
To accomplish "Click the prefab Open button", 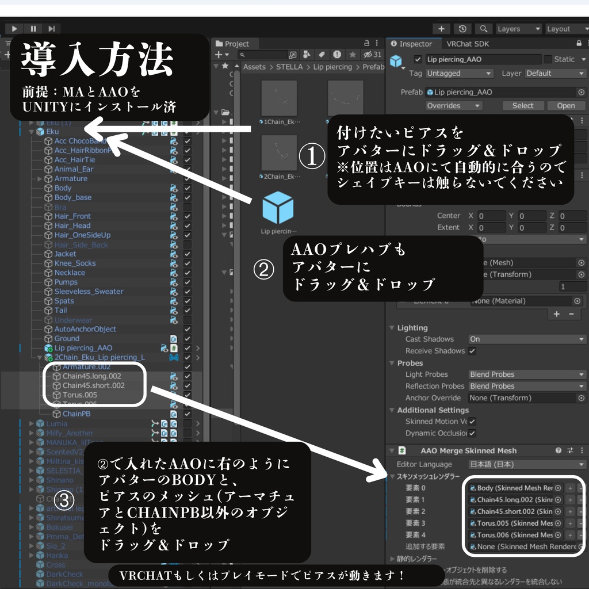I will tap(566, 106).
